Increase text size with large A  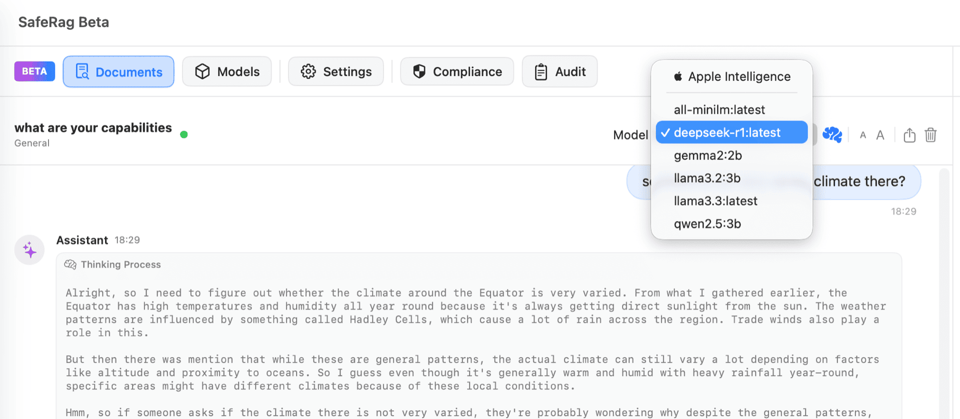point(880,135)
